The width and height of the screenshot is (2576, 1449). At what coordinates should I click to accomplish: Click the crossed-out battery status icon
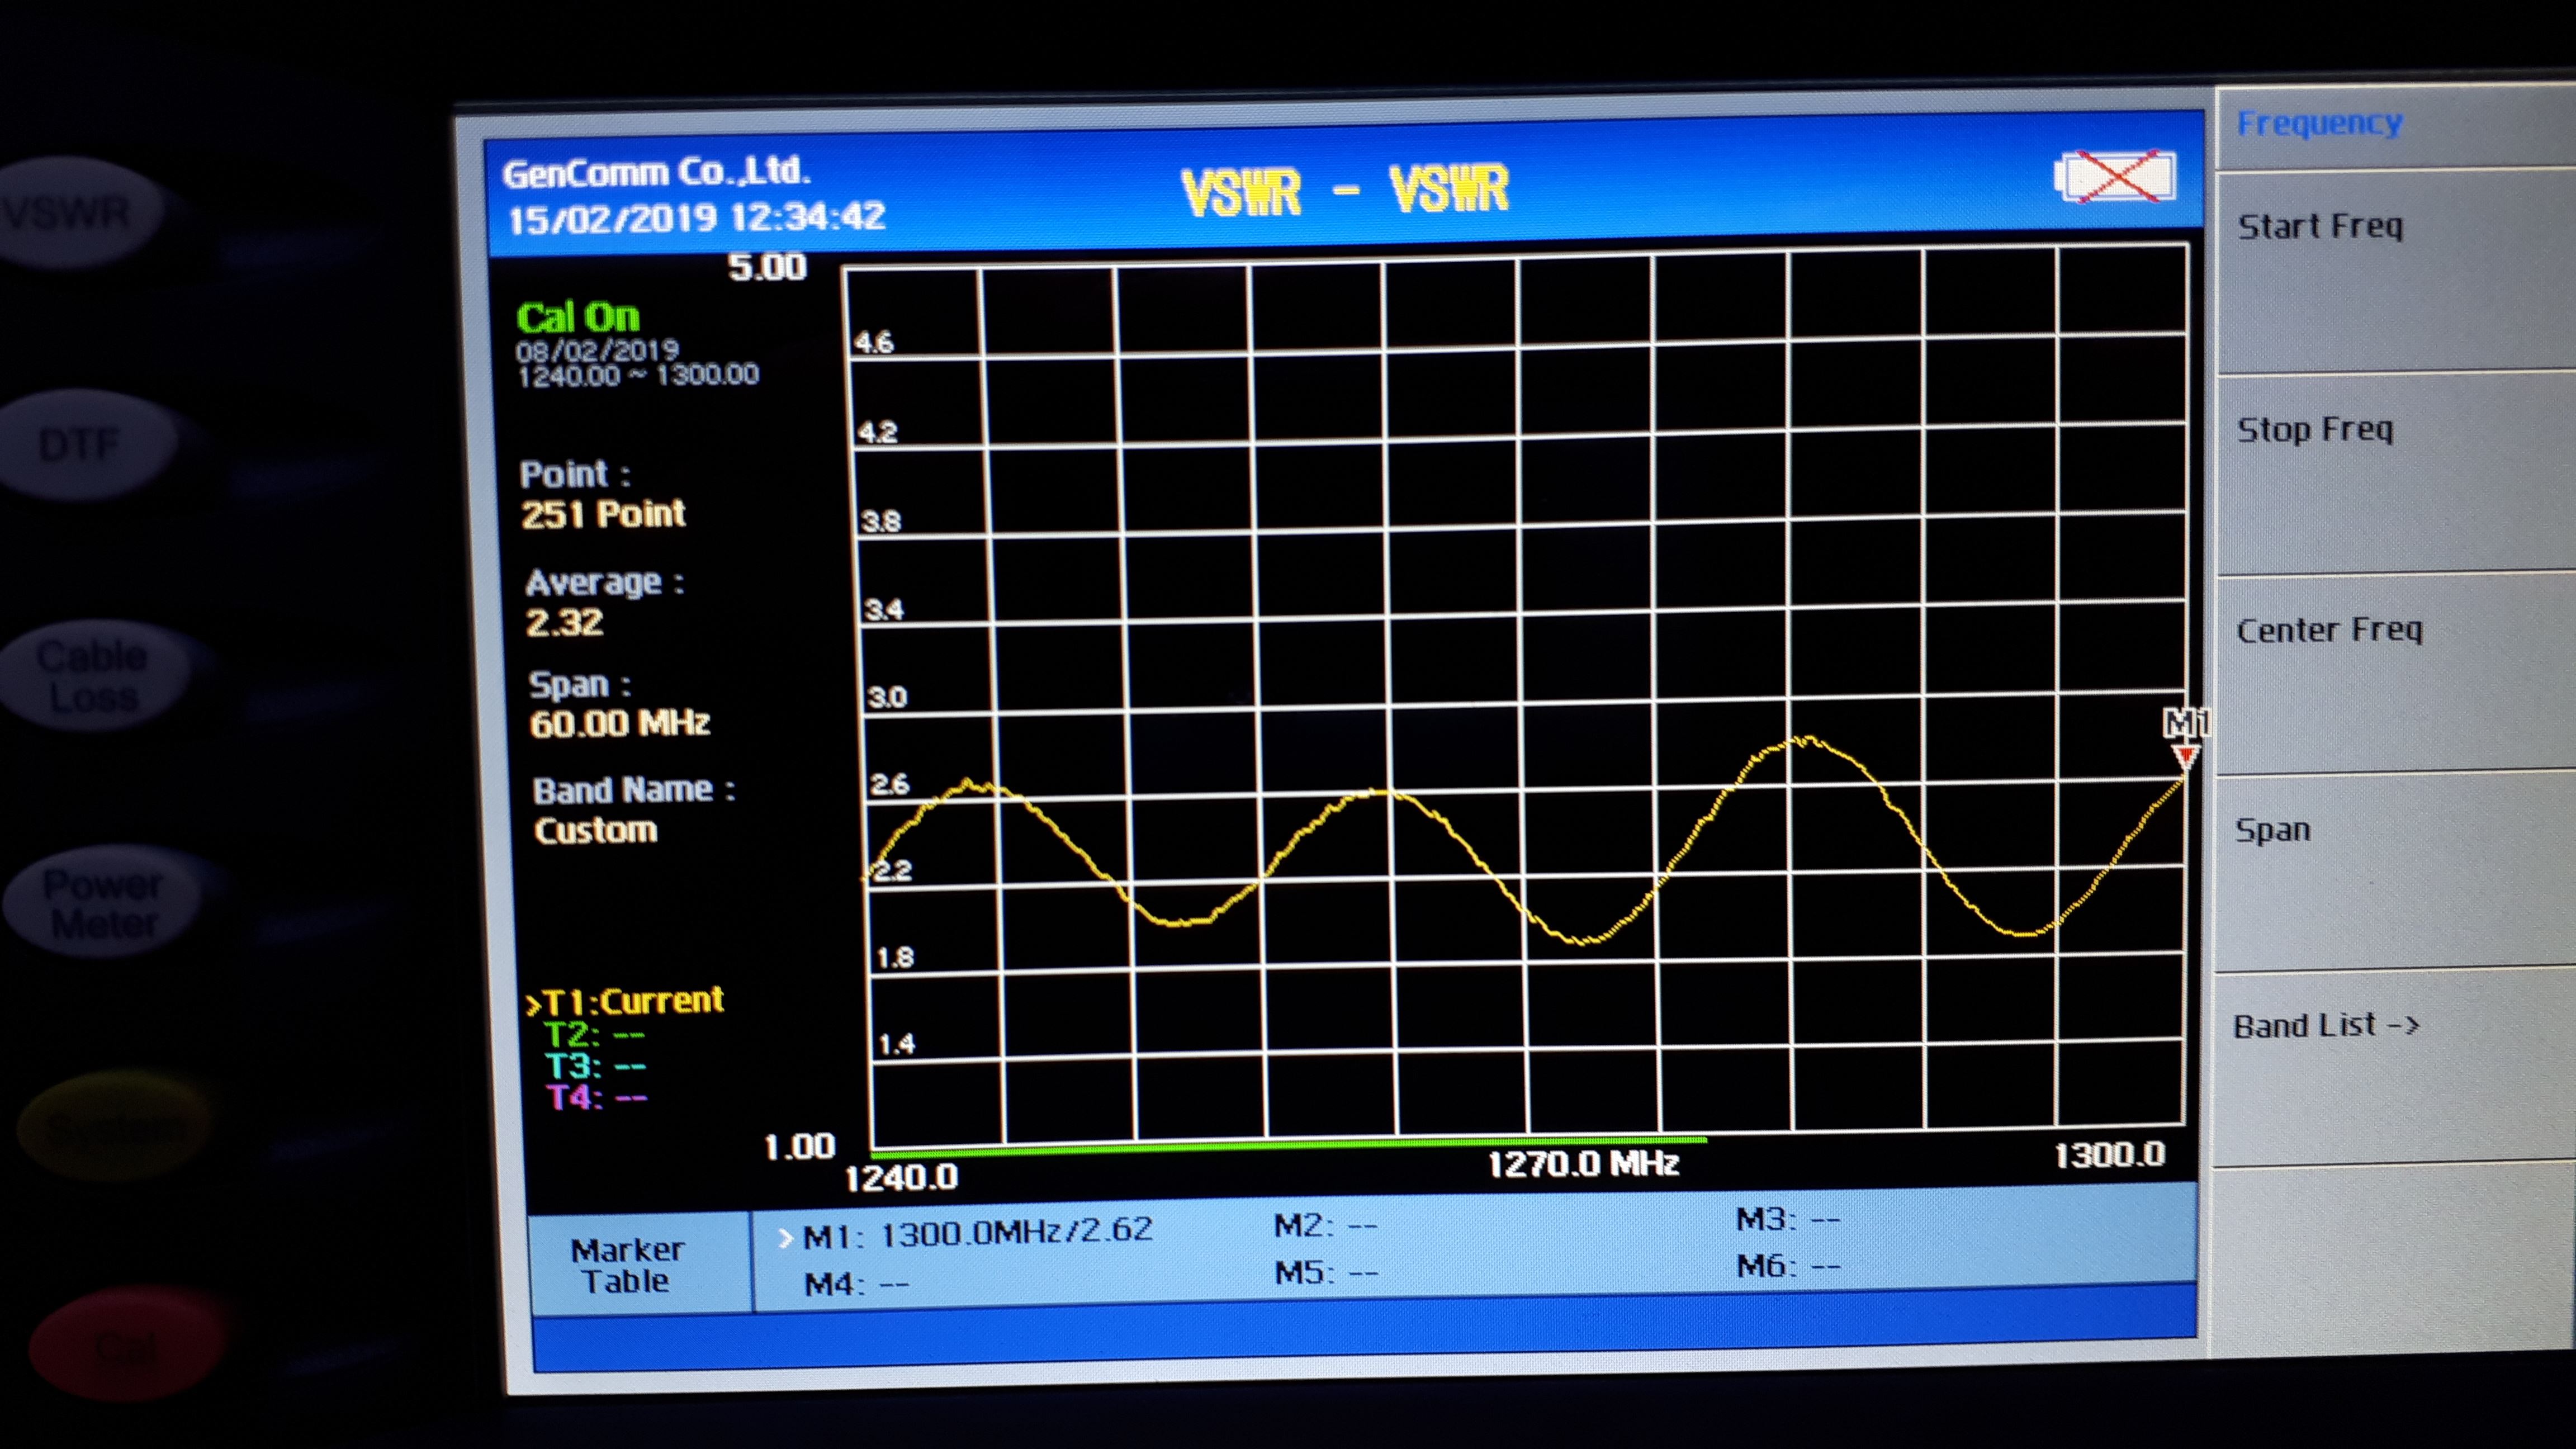click(2116, 177)
